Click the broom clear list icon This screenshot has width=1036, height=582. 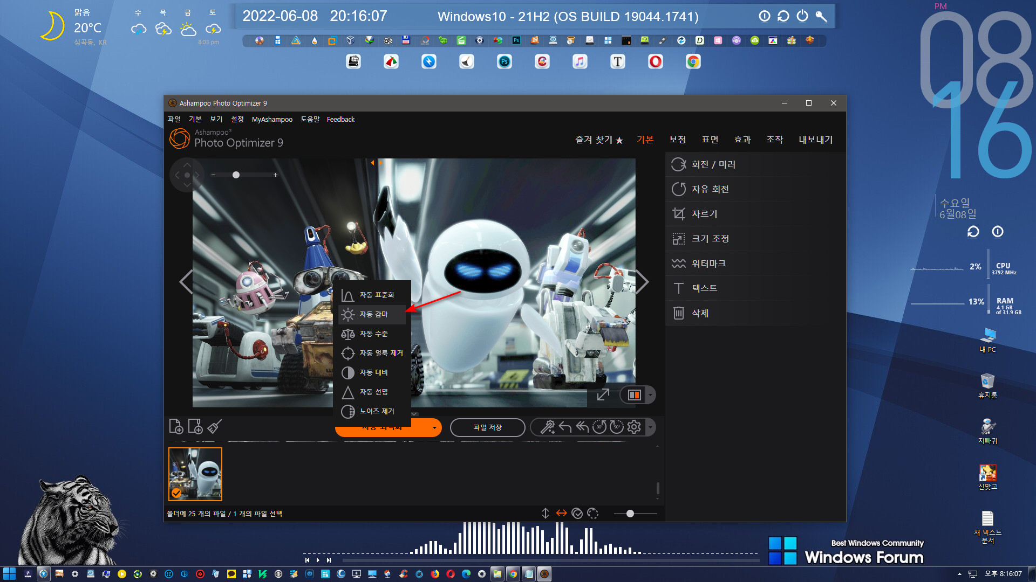tap(214, 426)
